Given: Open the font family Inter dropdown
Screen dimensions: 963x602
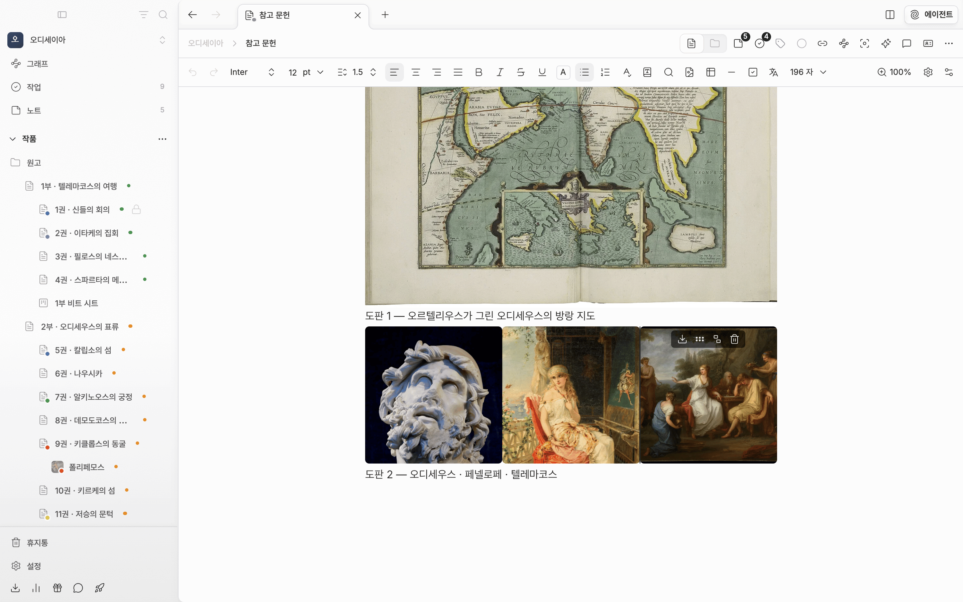Looking at the screenshot, I should [x=252, y=72].
